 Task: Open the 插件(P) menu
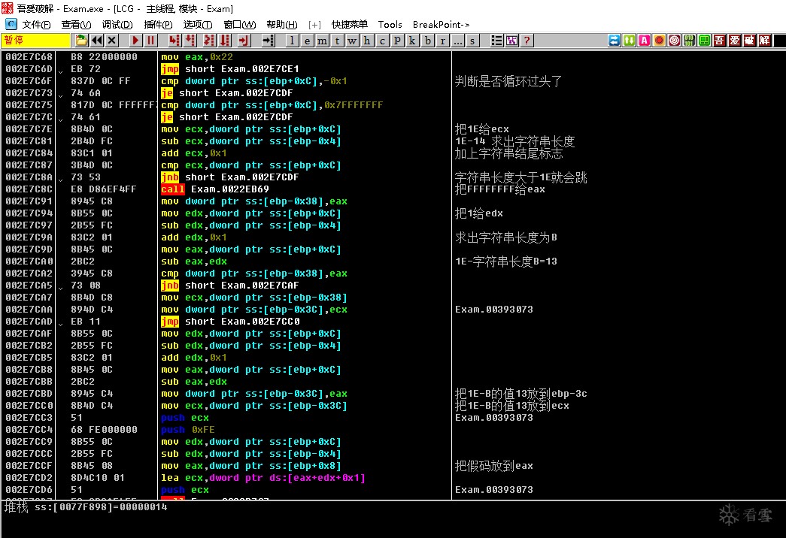tap(158, 25)
